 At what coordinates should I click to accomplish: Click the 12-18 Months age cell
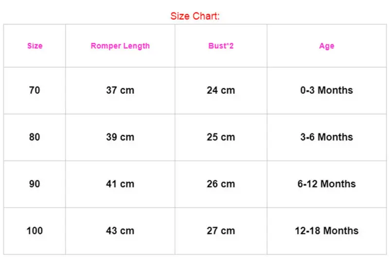point(326,231)
